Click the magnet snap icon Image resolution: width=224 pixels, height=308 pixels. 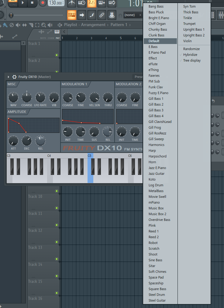click(x=120, y=15)
